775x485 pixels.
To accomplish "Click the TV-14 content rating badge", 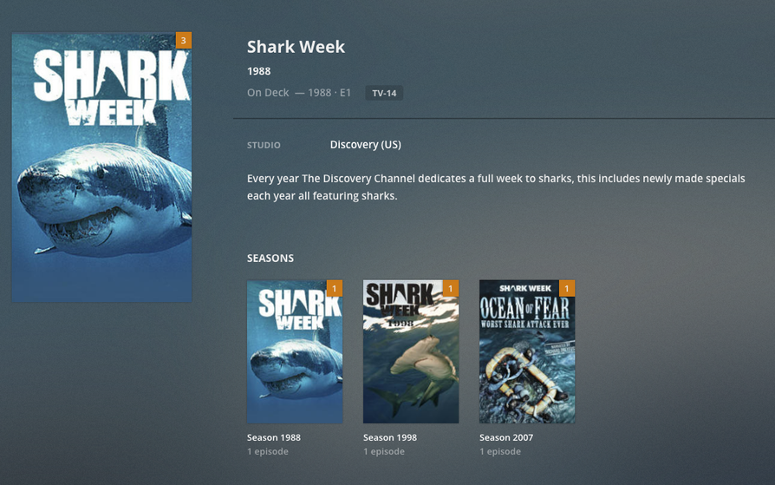I will pyautogui.click(x=384, y=93).
